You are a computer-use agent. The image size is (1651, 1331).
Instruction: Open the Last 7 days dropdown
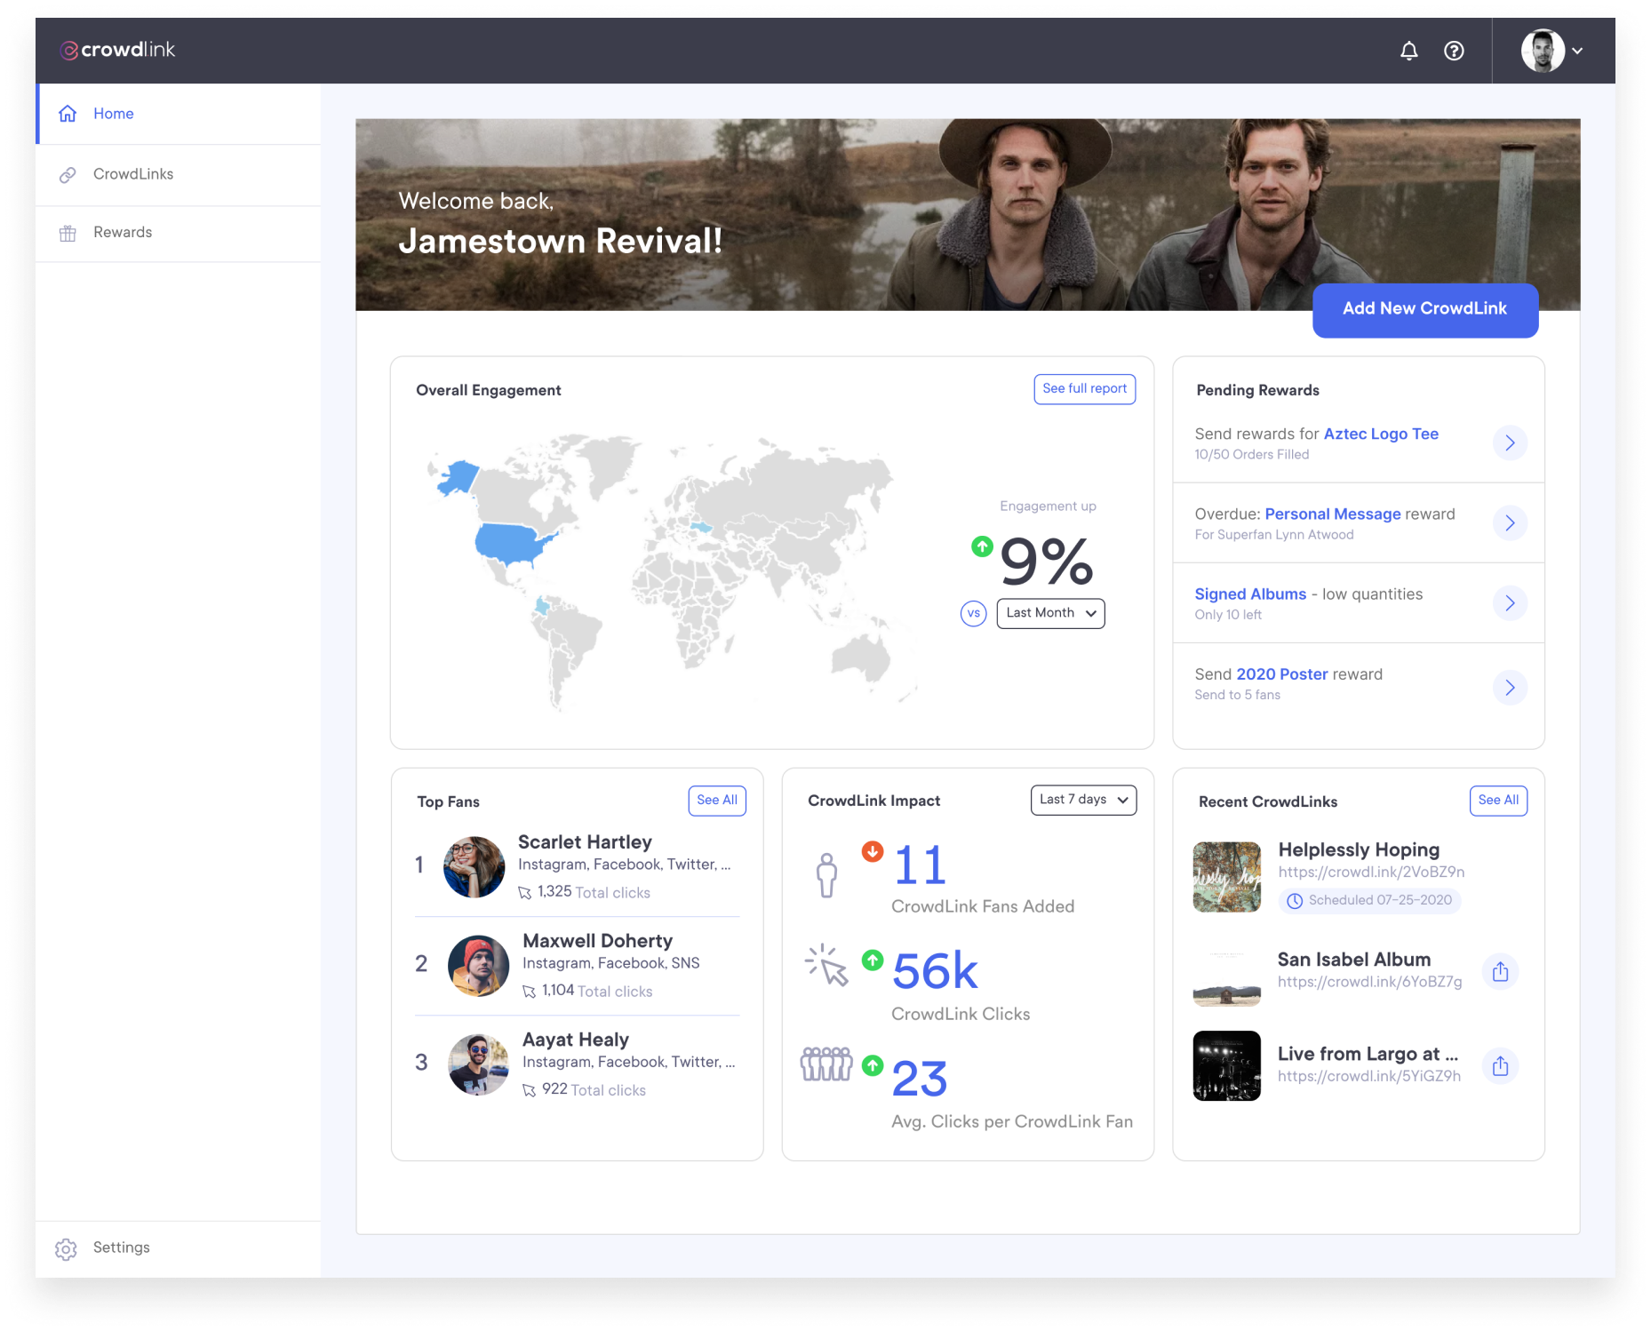tap(1083, 800)
